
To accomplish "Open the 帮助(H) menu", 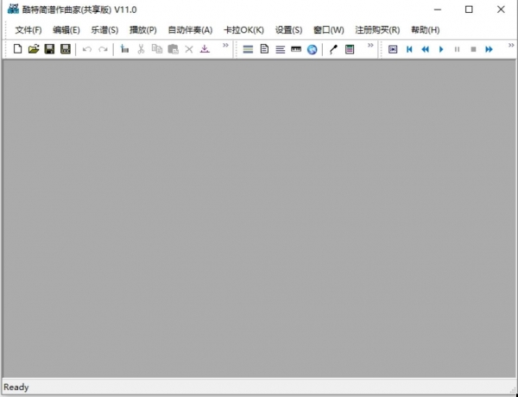I will point(426,30).
